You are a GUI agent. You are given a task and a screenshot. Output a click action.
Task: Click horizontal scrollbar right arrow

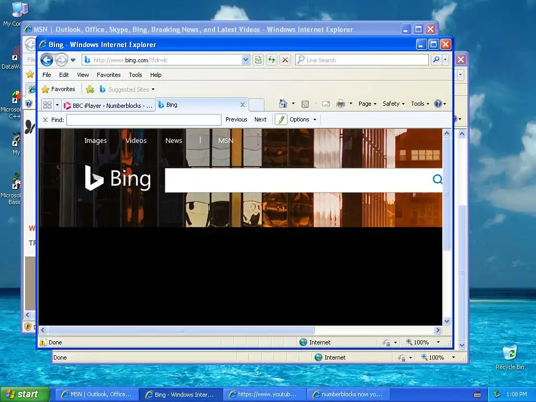(x=438, y=330)
